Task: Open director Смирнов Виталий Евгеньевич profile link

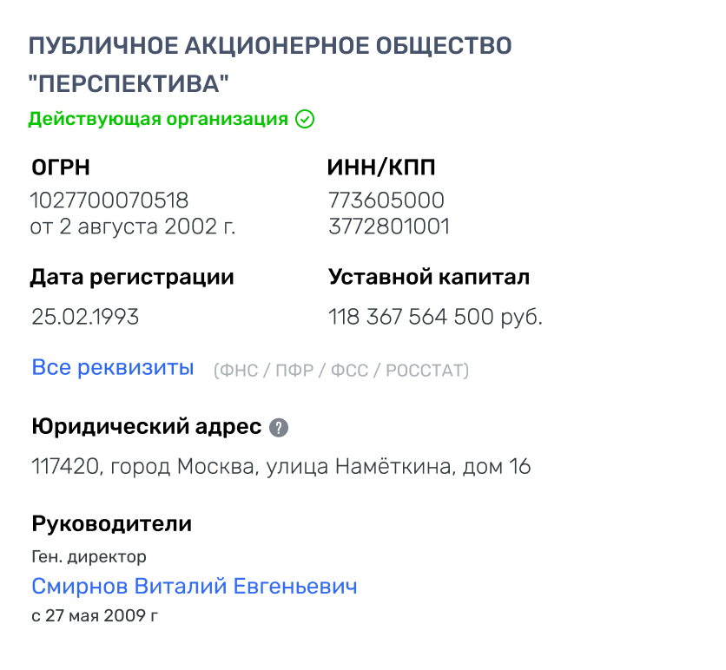Action: pyautogui.click(x=195, y=587)
